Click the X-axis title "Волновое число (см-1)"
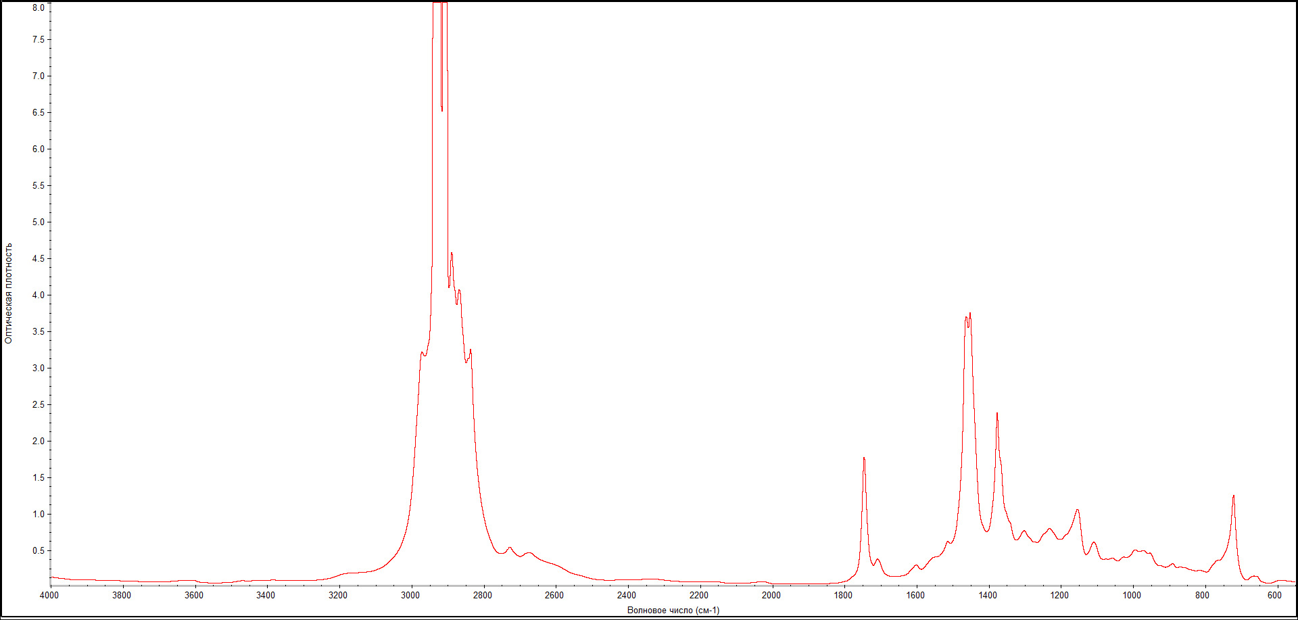This screenshot has width=1298, height=620. point(673,610)
